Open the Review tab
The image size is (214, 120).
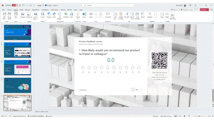(70, 10)
